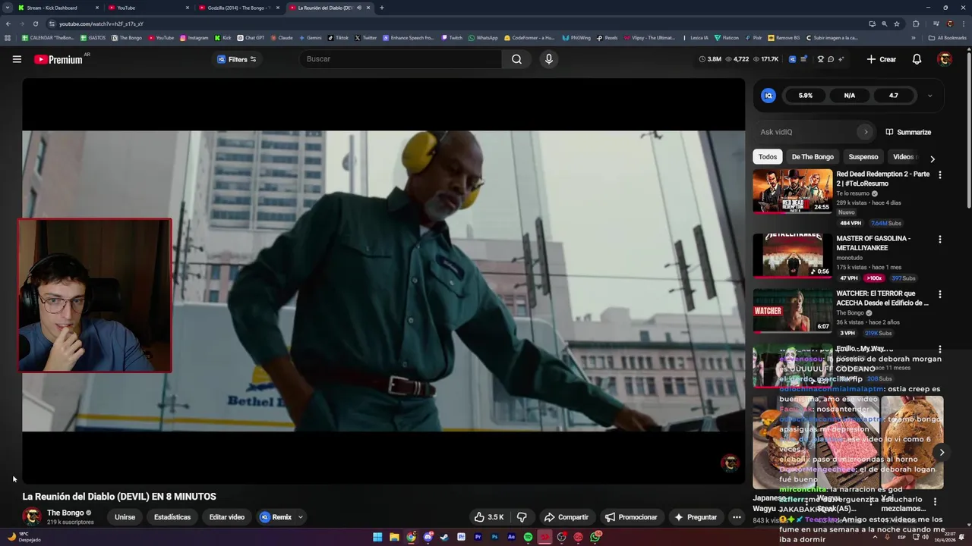972x546 pixels.
Task: Click the Summarize button
Action: (908, 132)
